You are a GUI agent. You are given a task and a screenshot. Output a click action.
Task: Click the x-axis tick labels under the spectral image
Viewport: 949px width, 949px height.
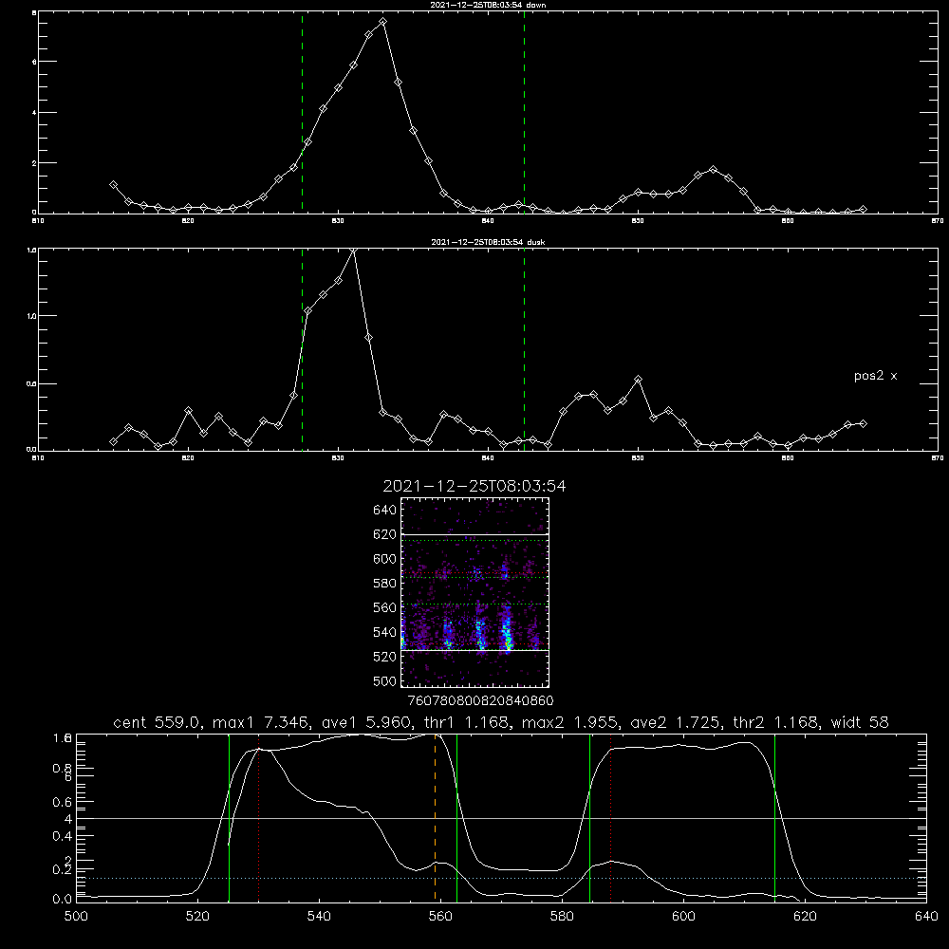point(480,700)
